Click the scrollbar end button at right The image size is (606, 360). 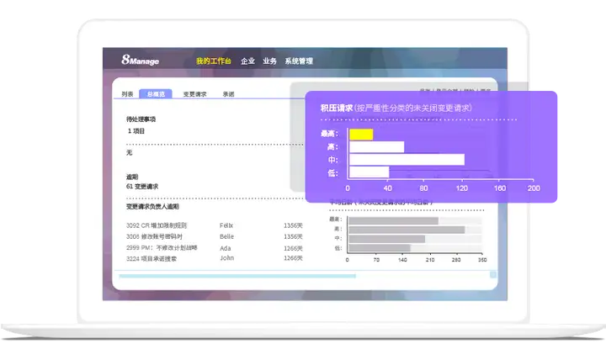[493, 275]
